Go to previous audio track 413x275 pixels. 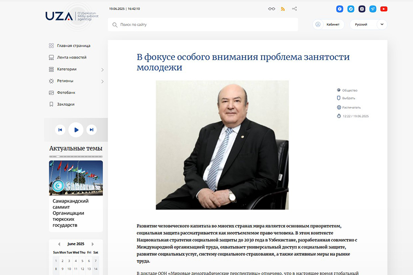click(60, 130)
